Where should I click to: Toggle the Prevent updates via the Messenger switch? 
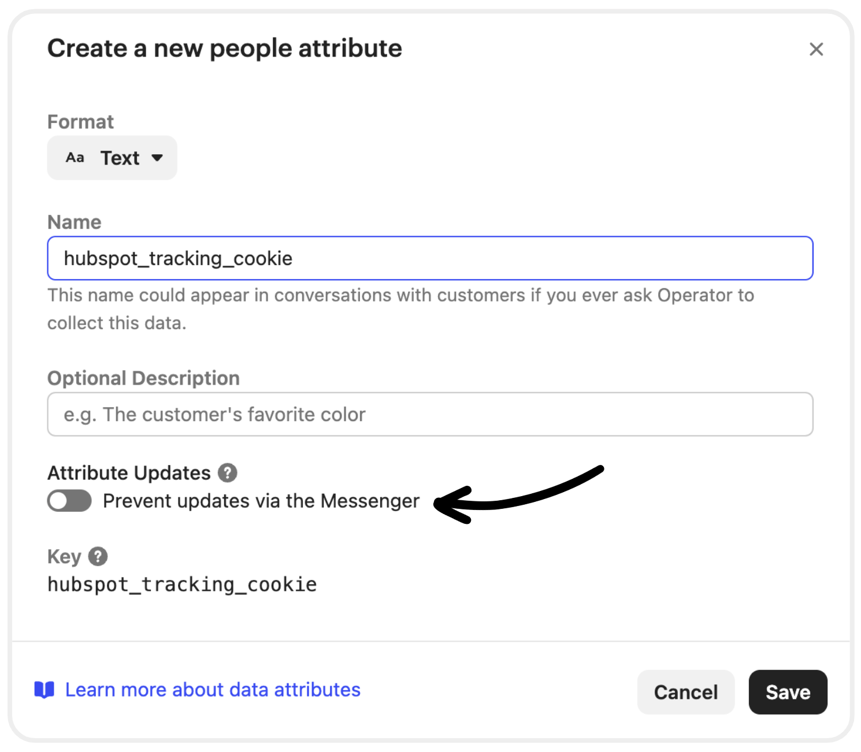(69, 501)
